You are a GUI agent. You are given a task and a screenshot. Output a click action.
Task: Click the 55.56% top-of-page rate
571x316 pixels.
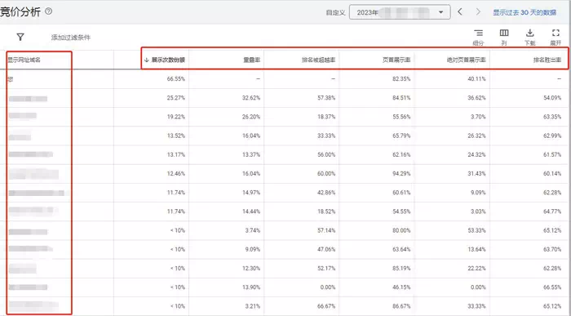coord(401,117)
